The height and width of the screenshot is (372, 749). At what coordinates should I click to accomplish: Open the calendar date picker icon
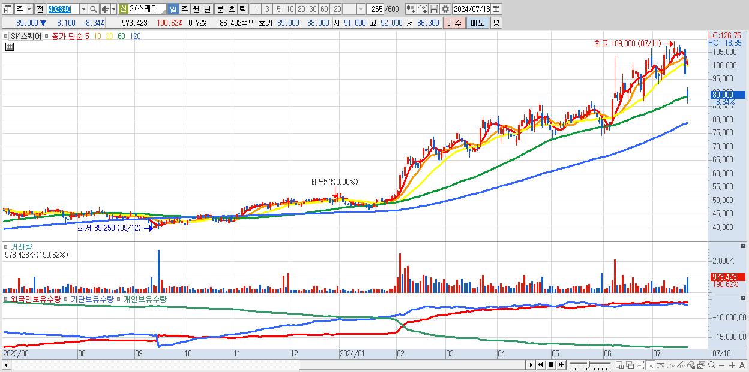pyautogui.click(x=496, y=9)
